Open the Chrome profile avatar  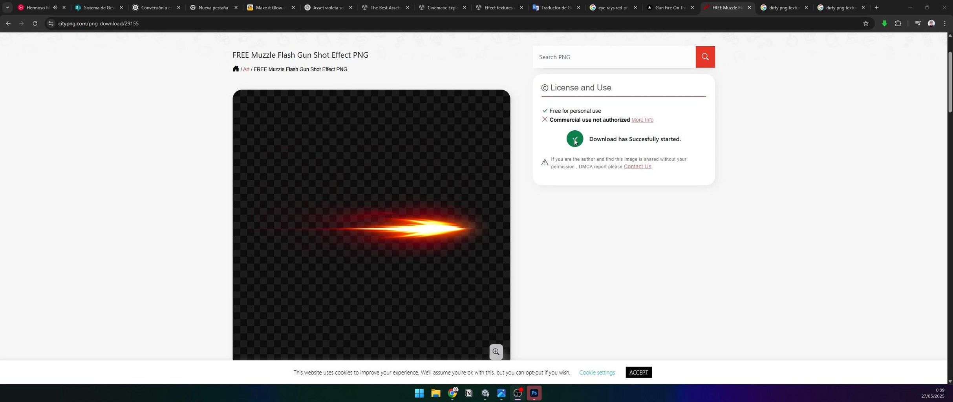(931, 24)
